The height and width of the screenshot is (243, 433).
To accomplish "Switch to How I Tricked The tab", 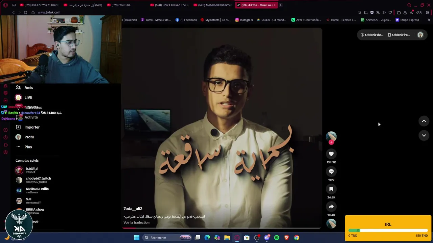I will point(169,5).
